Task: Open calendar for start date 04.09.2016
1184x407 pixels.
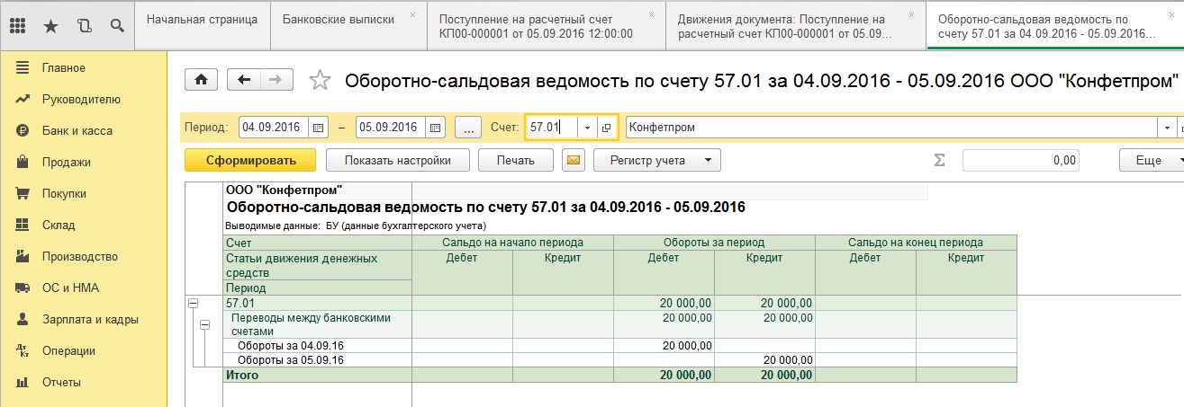Action: [318, 128]
